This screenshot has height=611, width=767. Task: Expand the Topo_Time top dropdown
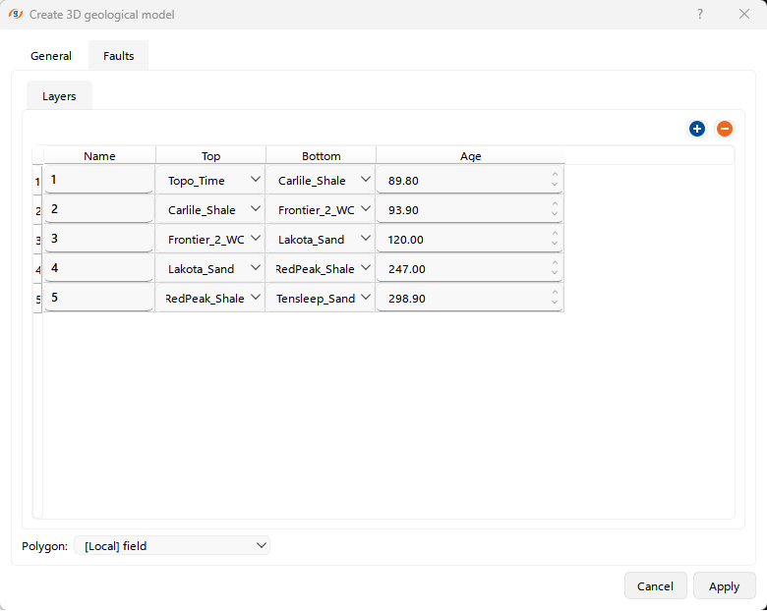pos(256,180)
